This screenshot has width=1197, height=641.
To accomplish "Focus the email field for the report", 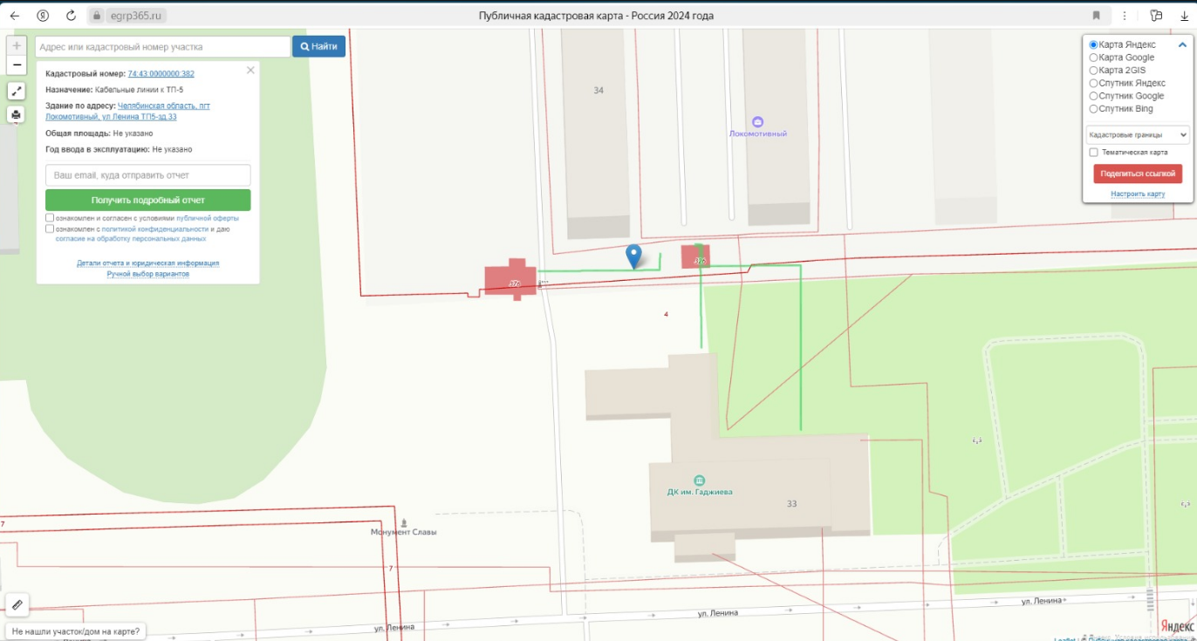I will (147, 175).
